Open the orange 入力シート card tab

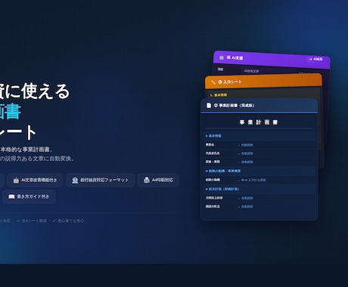(263, 82)
